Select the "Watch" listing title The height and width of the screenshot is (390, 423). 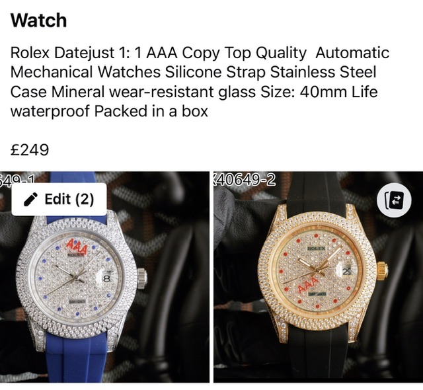[x=38, y=20]
